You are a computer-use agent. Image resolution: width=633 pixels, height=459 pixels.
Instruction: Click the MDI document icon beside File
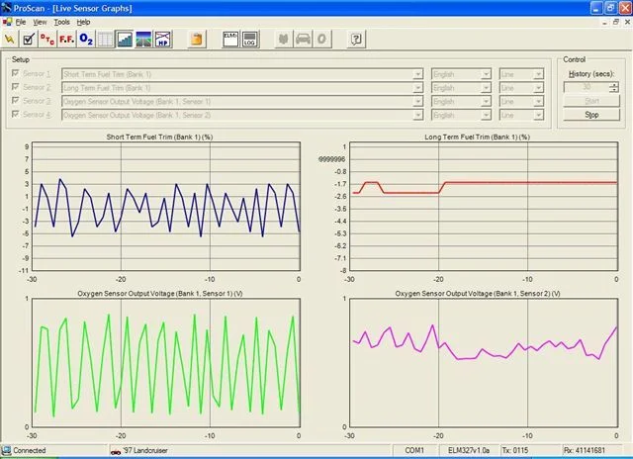click(x=7, y=22)
